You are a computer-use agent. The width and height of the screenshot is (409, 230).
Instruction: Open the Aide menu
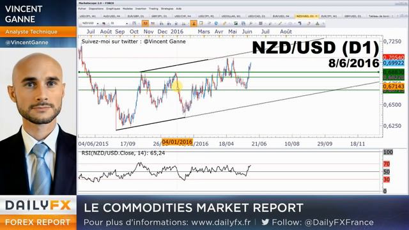(x=178, y=8)
